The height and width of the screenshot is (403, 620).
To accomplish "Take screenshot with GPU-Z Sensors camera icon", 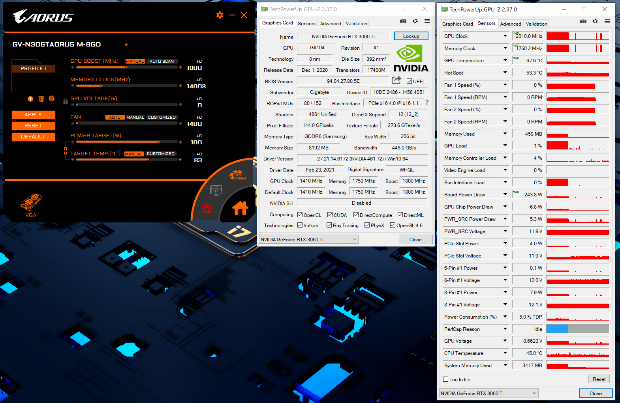I will [583, 21].
